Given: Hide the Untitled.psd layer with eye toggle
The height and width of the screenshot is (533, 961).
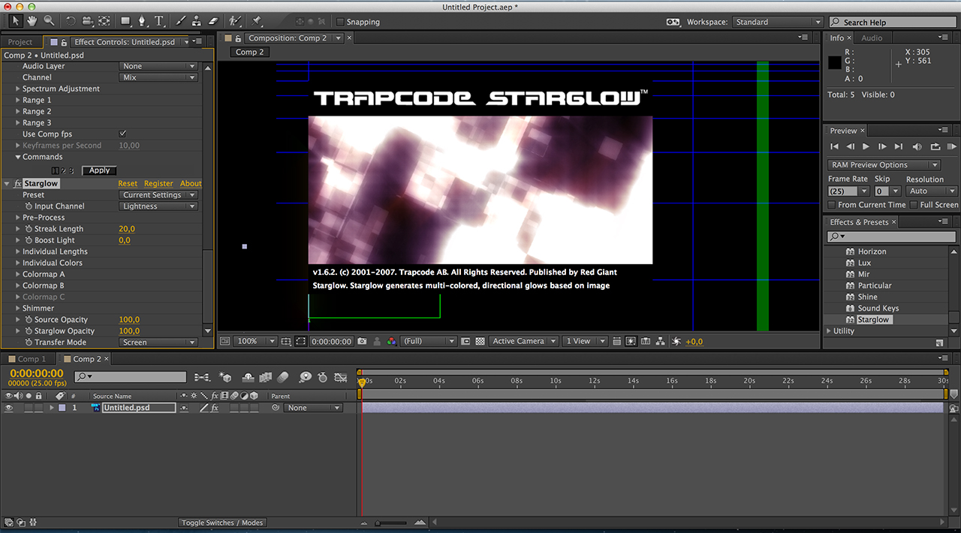Looking at the screenshot, I should coord(9,408).
